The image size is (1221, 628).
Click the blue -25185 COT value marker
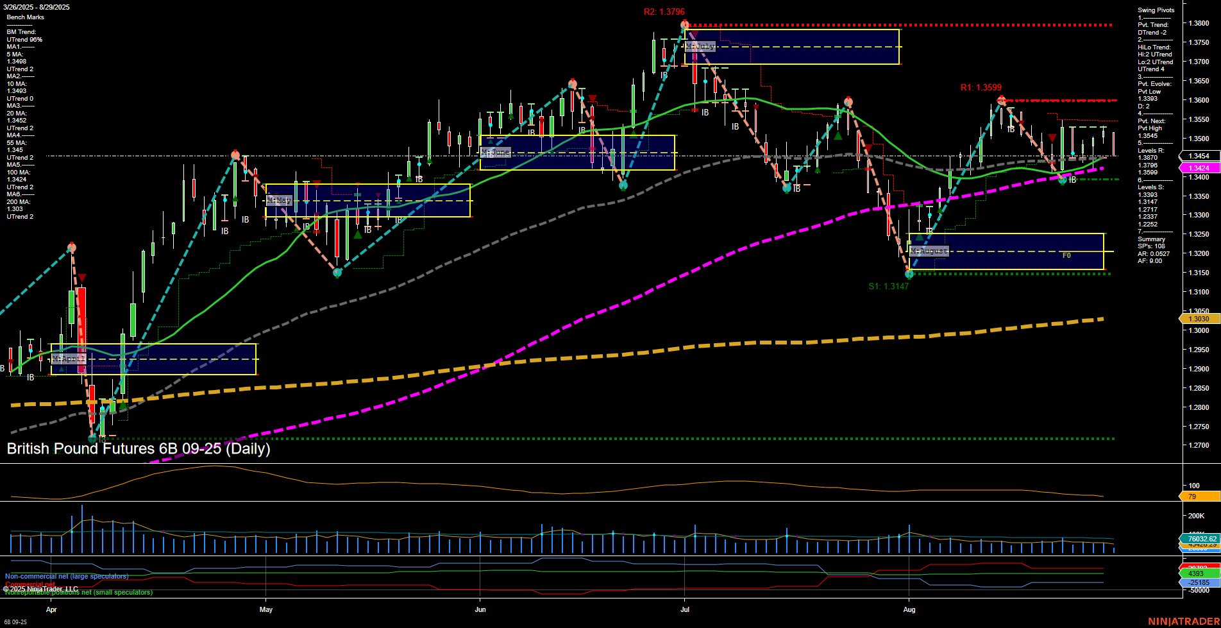[x=1199, y=582]
